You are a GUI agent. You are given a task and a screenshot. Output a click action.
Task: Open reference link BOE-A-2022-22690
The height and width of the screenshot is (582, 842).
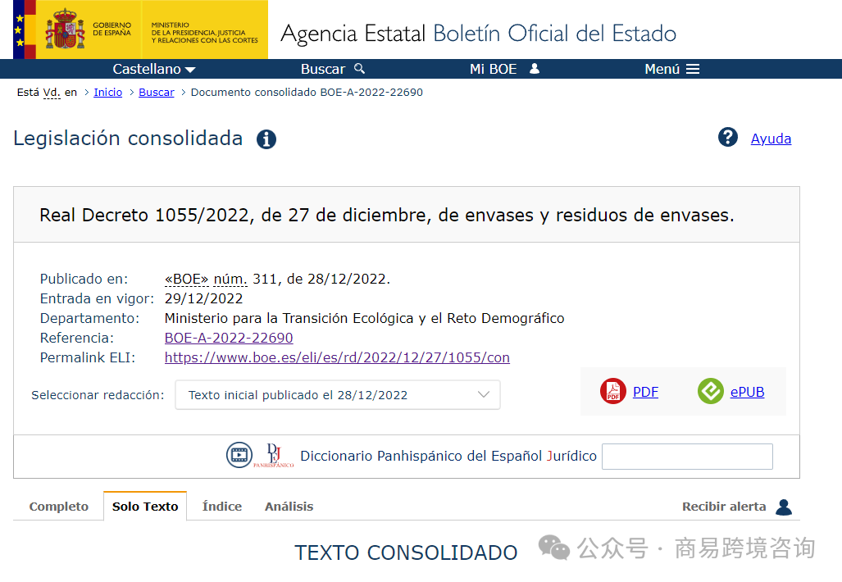pyautogui.click(x=229, y=338)
